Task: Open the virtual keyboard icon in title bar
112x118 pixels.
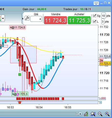Action: click(96, 3)
